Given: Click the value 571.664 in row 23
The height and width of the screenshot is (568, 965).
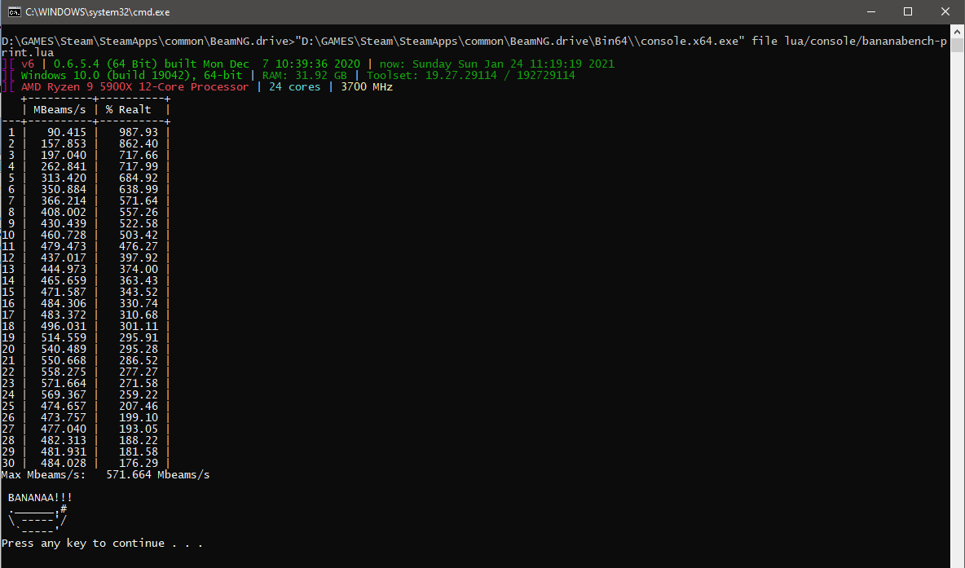Looking at the screenshot, I should tap(64, 383).
